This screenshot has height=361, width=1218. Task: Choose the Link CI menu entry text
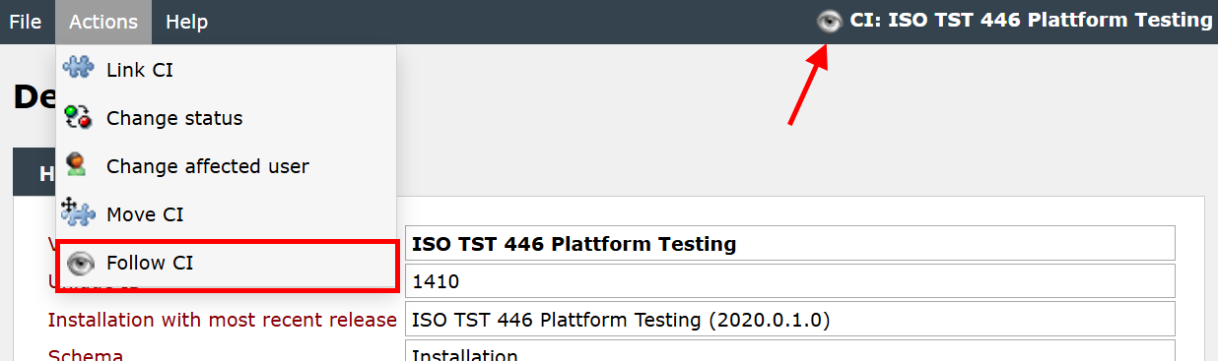point(140,70)
